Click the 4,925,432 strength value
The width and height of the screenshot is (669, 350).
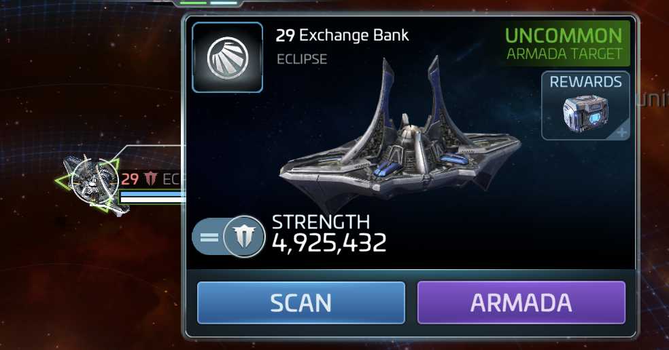pyautogui.click(x=329, y=243)
